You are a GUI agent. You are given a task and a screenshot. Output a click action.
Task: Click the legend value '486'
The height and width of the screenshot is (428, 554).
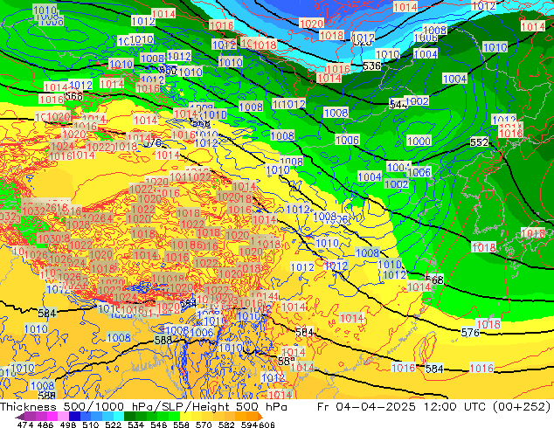(45, 425)
